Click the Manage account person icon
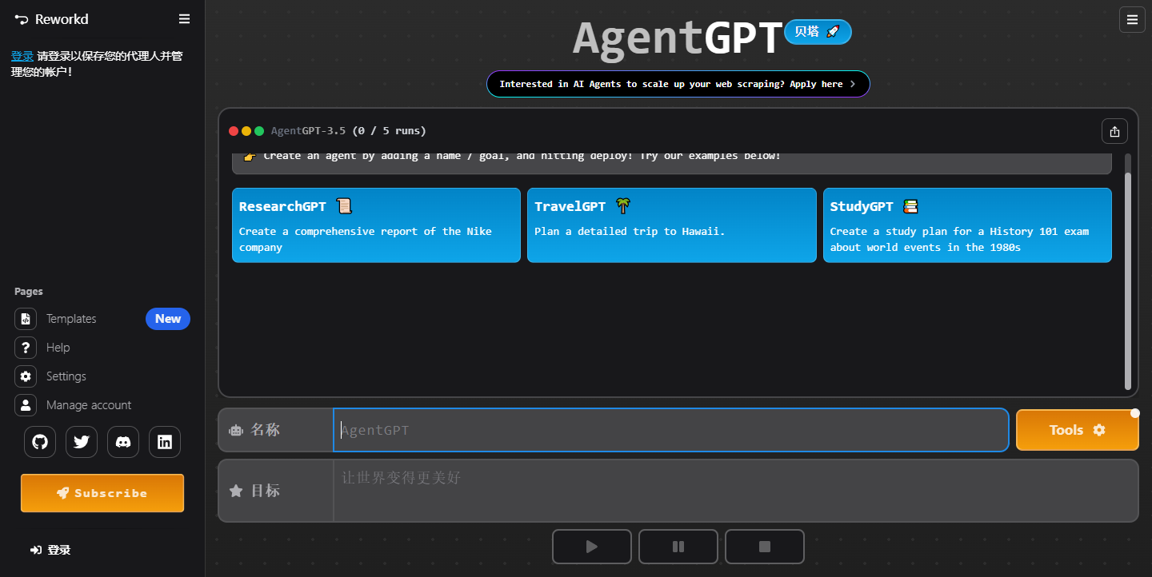 tap(26, 405)
